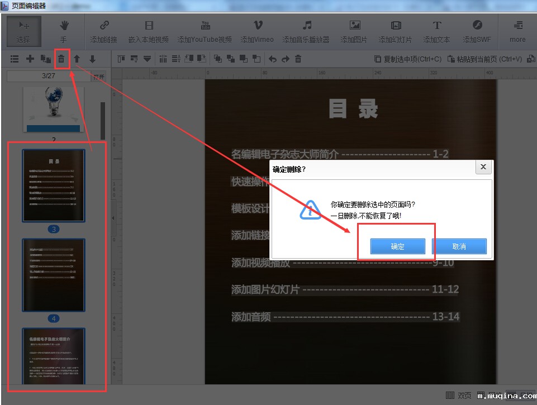
Task: Click the page number field 3/27
Action: click(48, 76)
